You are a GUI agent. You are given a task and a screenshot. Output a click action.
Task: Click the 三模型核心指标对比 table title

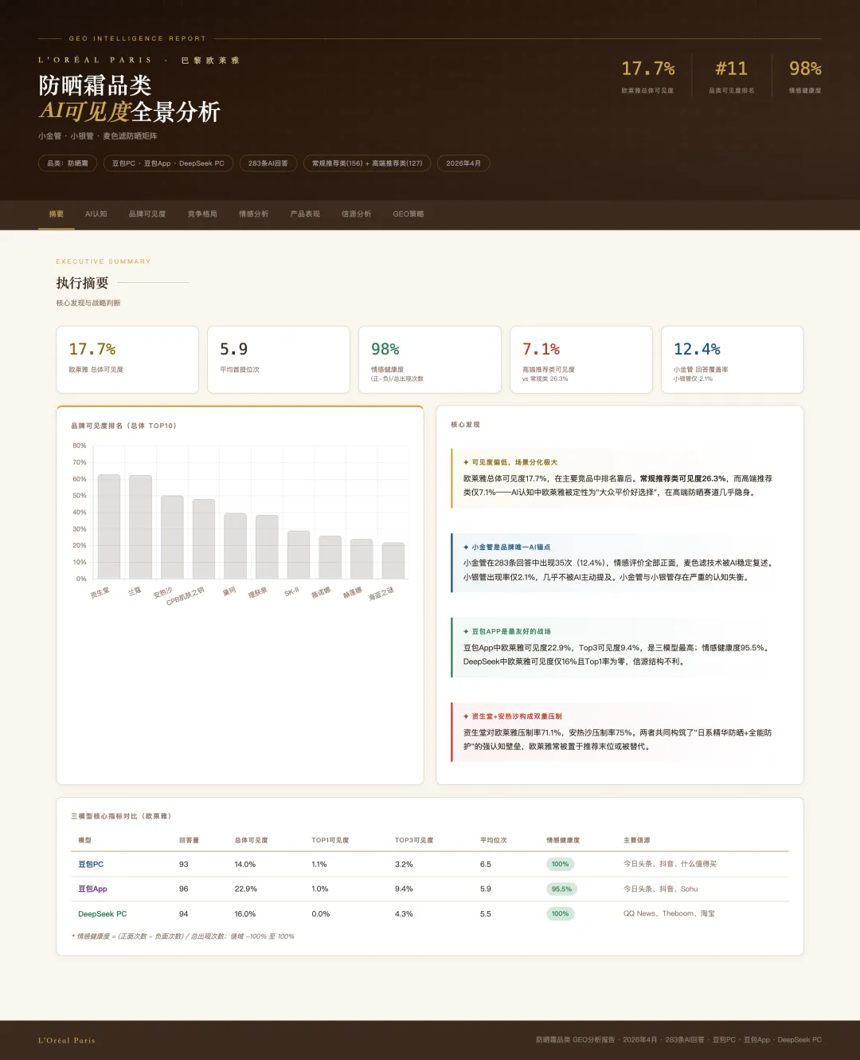pos(121,816)
